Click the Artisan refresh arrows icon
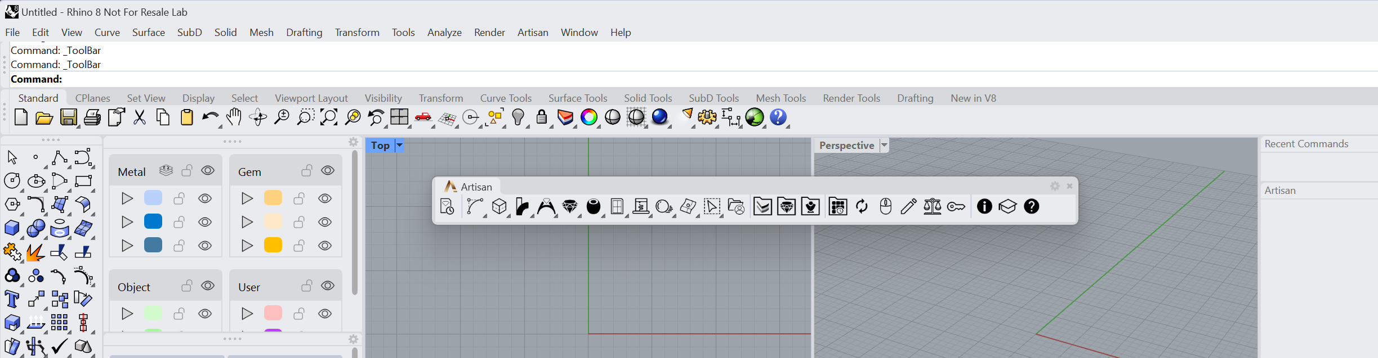The height and width of the screenshot is (358, 1378). [x=862, y=207]
